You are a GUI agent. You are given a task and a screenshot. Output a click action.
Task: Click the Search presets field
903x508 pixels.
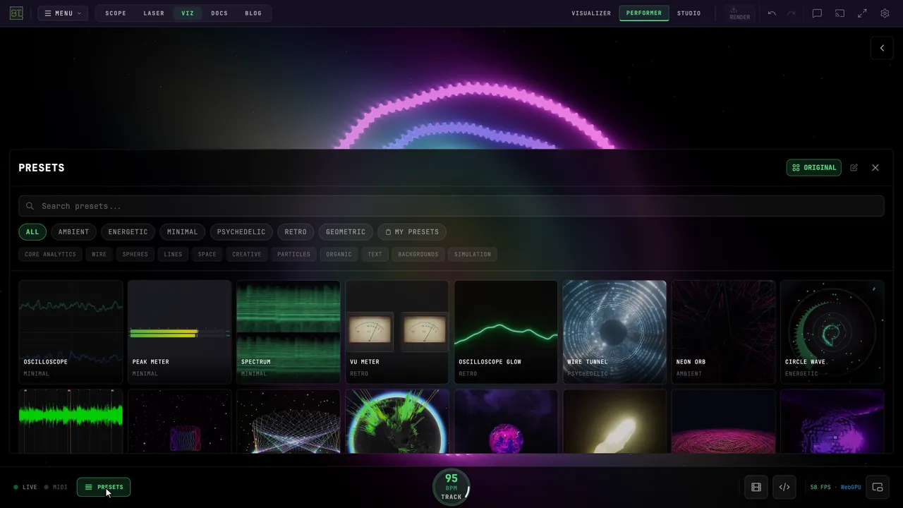451,206
